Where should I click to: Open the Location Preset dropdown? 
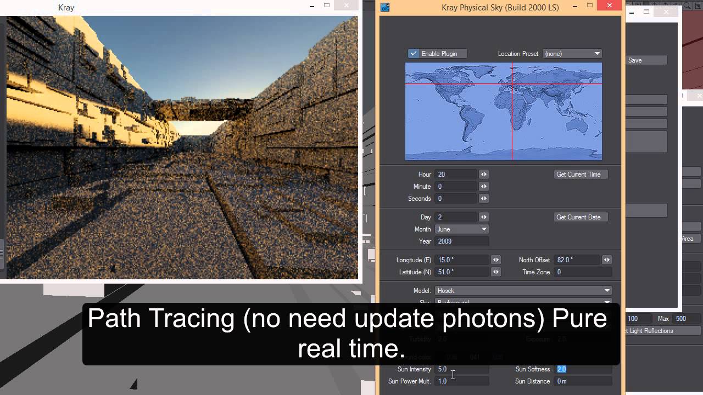[x=572, y=54]
